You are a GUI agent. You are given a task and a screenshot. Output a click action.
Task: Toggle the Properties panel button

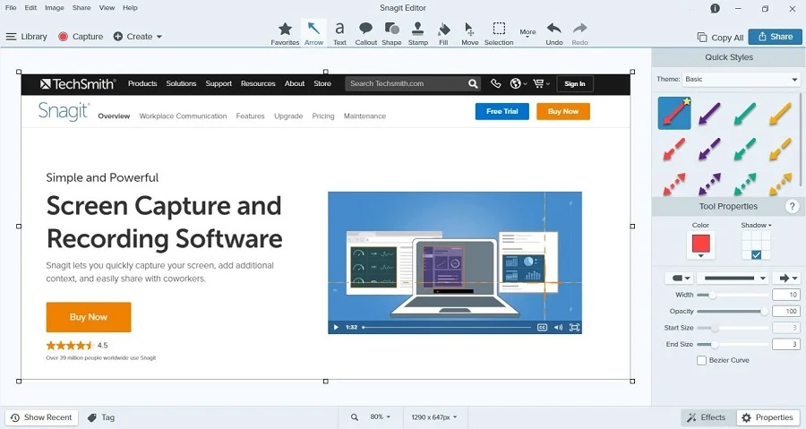(x=767, y=417)
